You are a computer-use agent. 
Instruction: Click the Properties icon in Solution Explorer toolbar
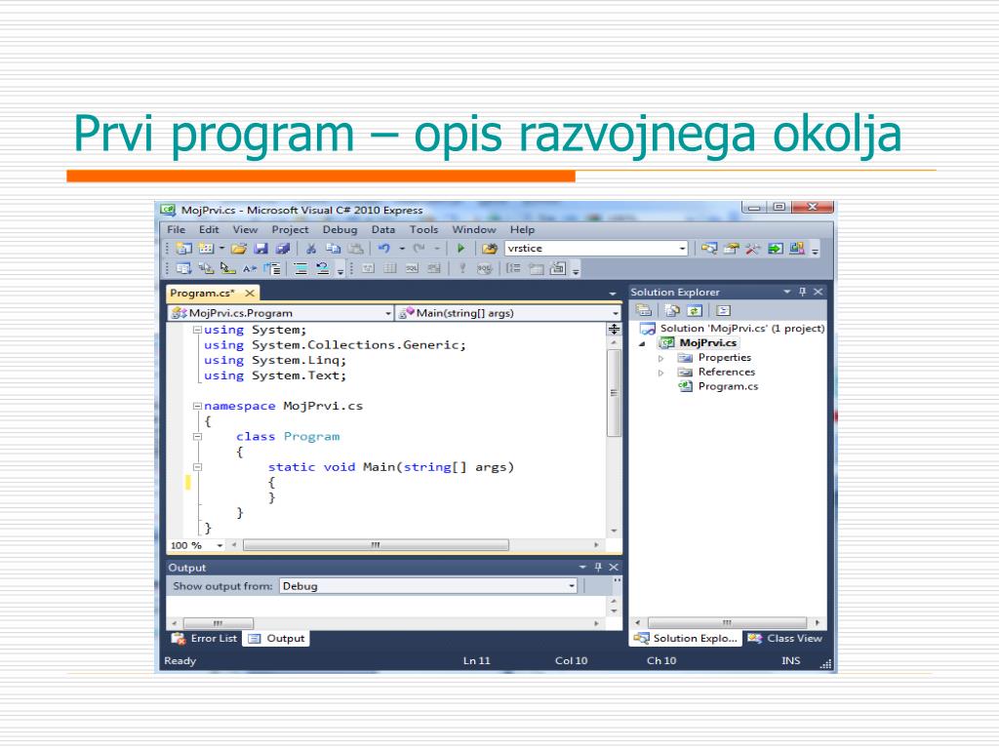coord(644,310)
